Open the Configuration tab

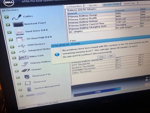tap(74, 6)
